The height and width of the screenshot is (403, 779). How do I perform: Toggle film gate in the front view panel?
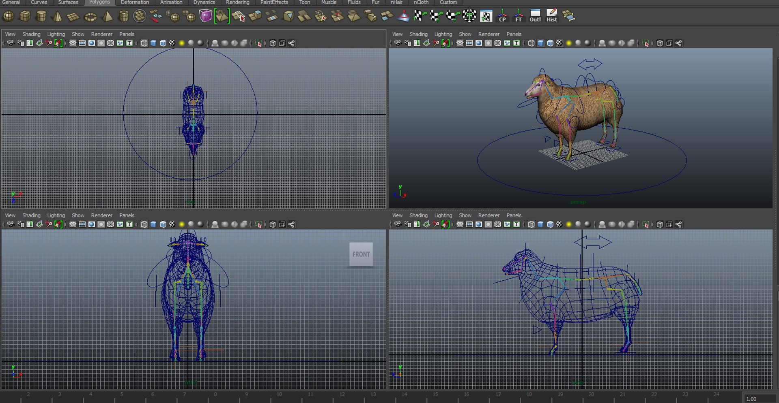[x=82, y=224]
